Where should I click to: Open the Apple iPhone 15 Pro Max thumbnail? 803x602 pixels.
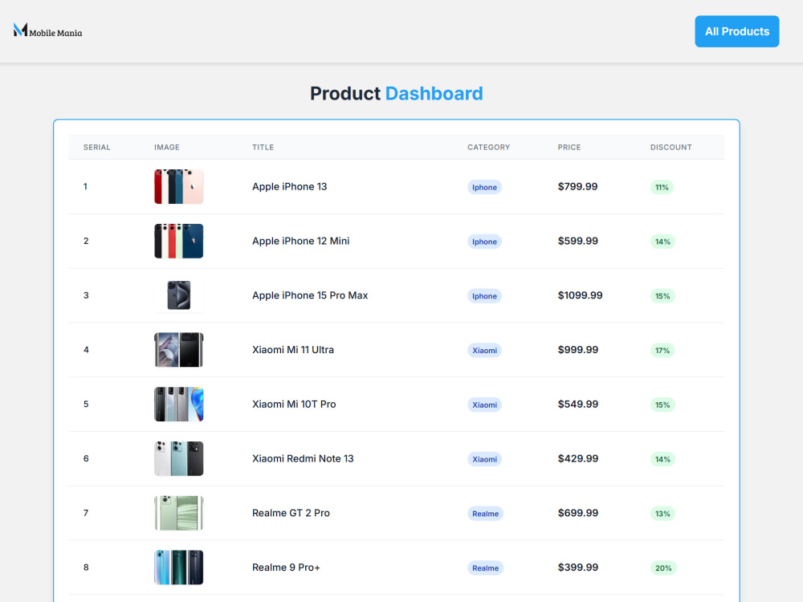tap(179, 295)
